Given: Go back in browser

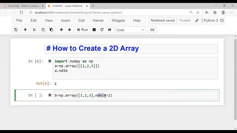Looking at the screenshot, I should click(x=5, y=12).
